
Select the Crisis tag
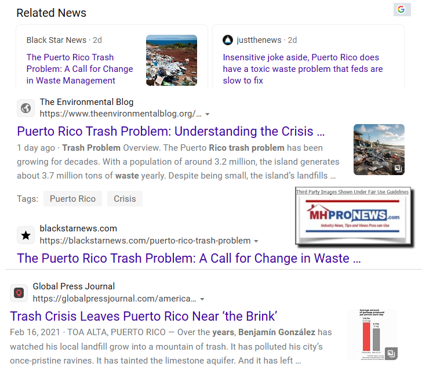(125, 199)
